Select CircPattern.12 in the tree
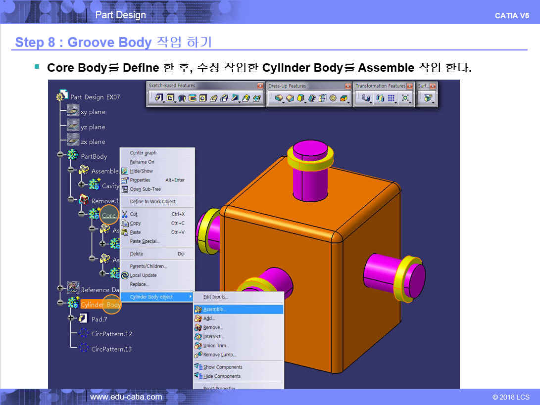The width and height of the screenshot is (540, 405). (x=111, y=334)
